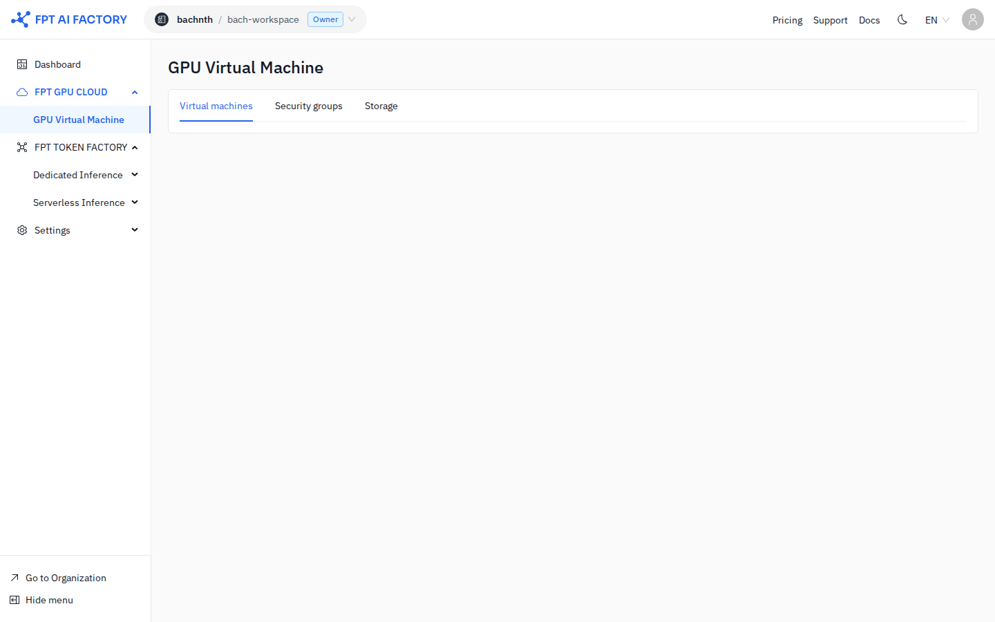995x622 pixels.
Task: Click the Owner role badge
Action: coord(325,19)
